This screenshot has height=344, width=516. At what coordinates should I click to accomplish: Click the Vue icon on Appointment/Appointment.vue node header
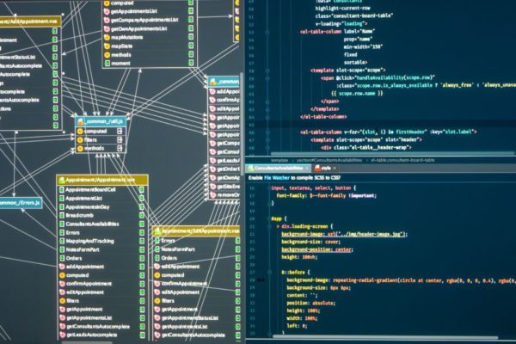(x=61, y=180)
